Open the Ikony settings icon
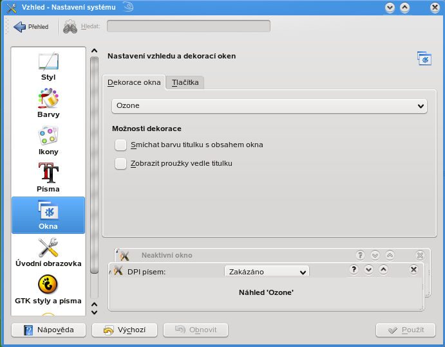 pyautogui.click(x=48, y=135)
